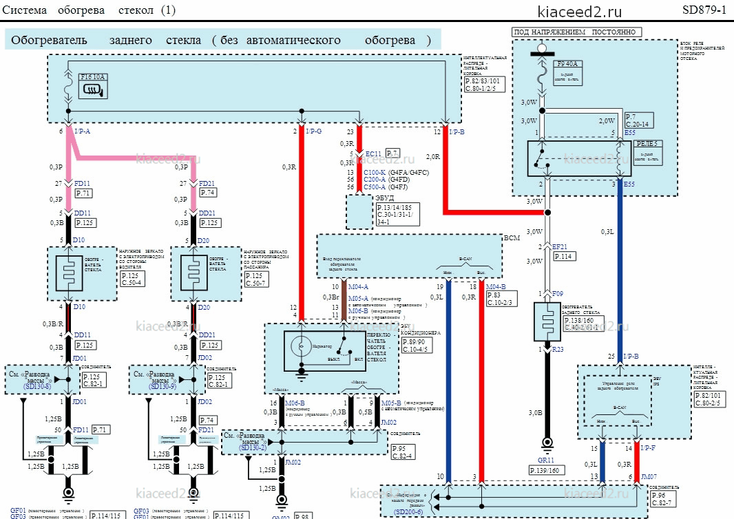Click the EF21 connector label
Viewport: 734px width, 519px height.
point(560,246)
